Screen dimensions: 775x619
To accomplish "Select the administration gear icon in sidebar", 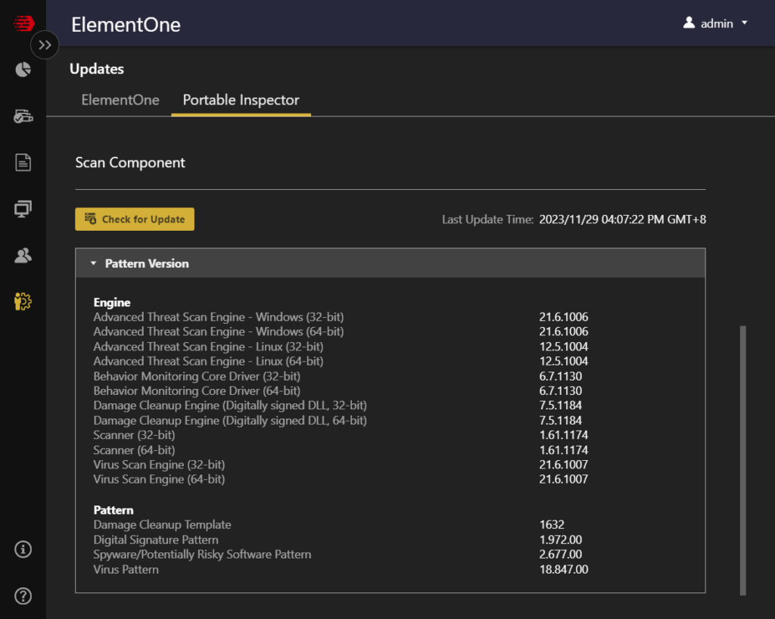I will coord(23,301).
